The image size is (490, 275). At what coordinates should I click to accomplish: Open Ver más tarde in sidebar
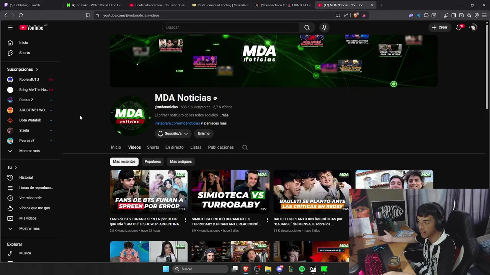[x=31, y=198]
